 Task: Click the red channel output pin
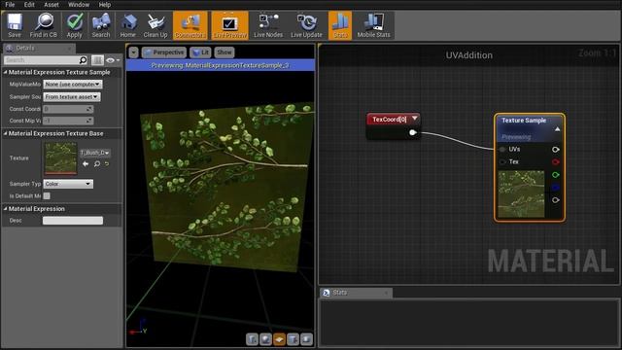[x=555, y=162]
